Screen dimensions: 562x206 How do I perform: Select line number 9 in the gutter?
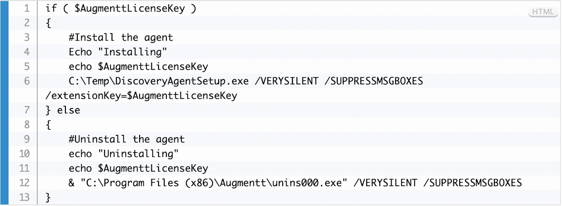tap(27, 139)
